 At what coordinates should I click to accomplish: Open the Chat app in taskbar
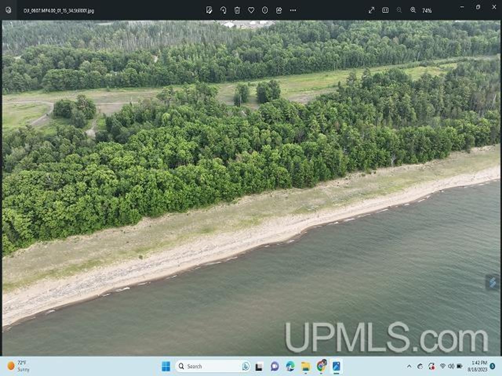click(x=275, y=367)
